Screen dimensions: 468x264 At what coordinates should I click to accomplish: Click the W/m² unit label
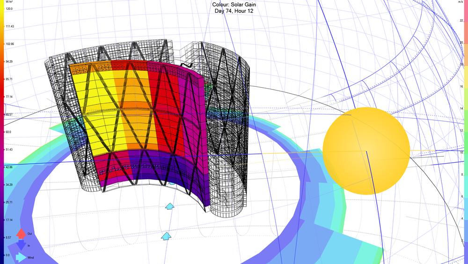[x=10, y=3]
